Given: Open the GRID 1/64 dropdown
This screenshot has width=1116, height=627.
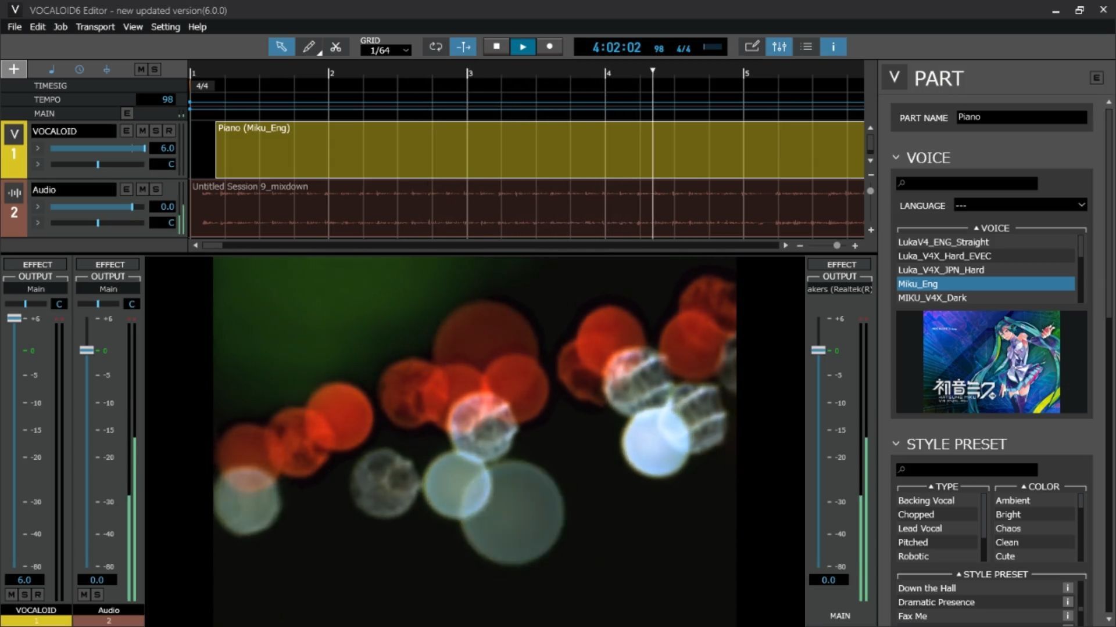Looking at the screenshot, I should [x=385, y=51].
